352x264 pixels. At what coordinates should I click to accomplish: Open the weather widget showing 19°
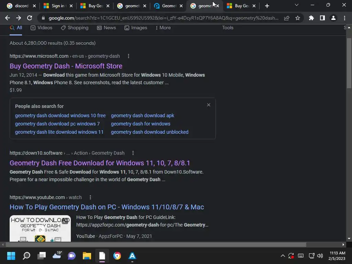[x=57, y=255]
